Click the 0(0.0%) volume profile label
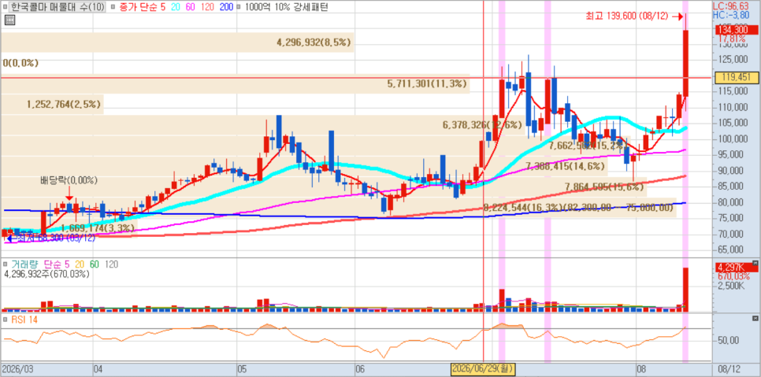This screenshot has height=377, width=761. 20,63
